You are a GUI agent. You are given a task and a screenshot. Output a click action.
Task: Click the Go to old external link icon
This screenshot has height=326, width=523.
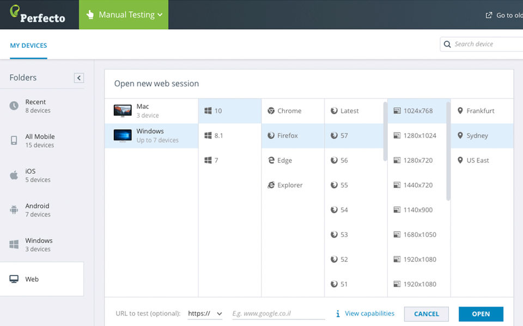coord(489,15)
